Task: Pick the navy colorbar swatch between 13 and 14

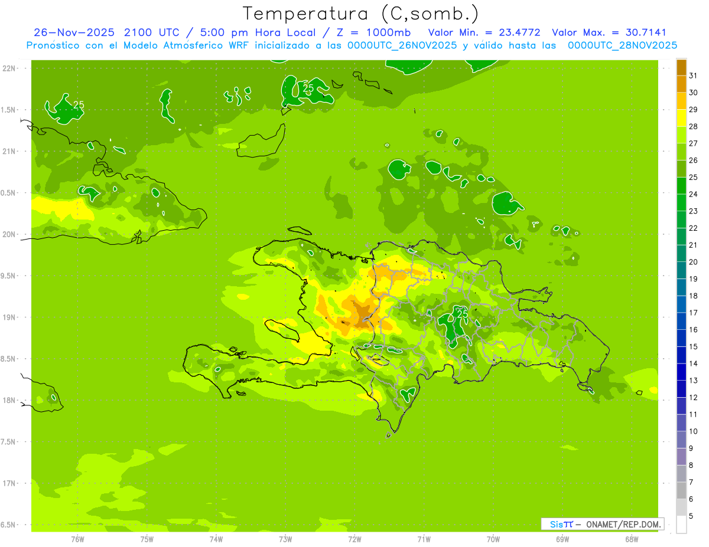Action: tap(681, 372)
